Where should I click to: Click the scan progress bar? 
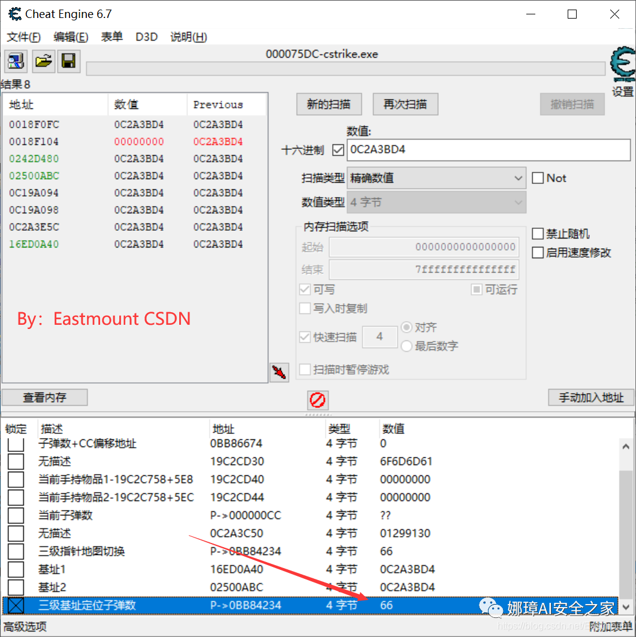pyautogui.click(x=345, y=69)
